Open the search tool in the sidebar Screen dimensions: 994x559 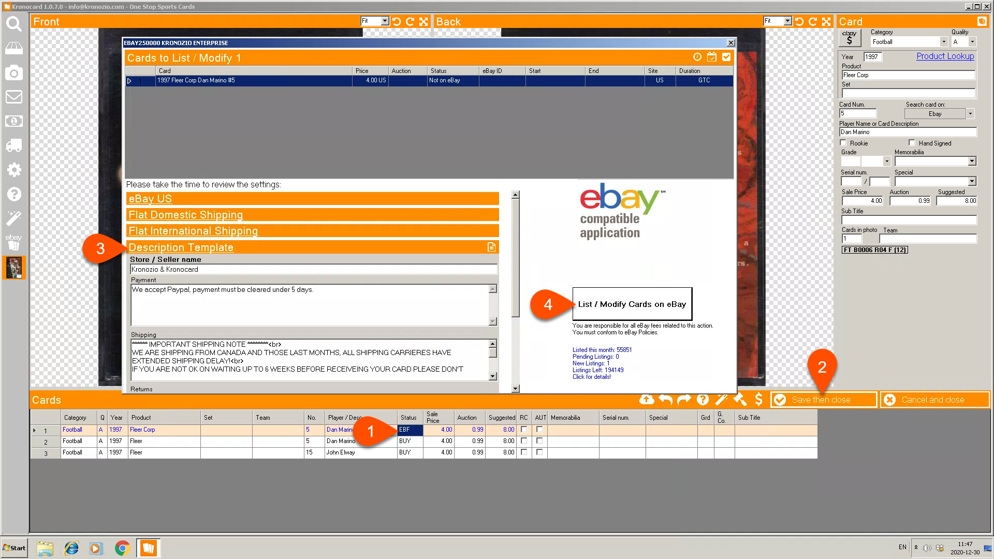click(x=14, y=24)
